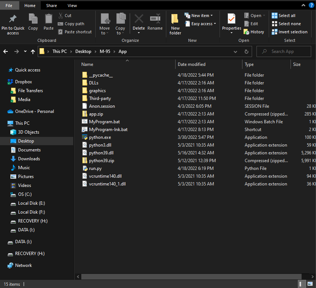Click the Properties icon
Screen dimensions: 316x288
point(231,19)
